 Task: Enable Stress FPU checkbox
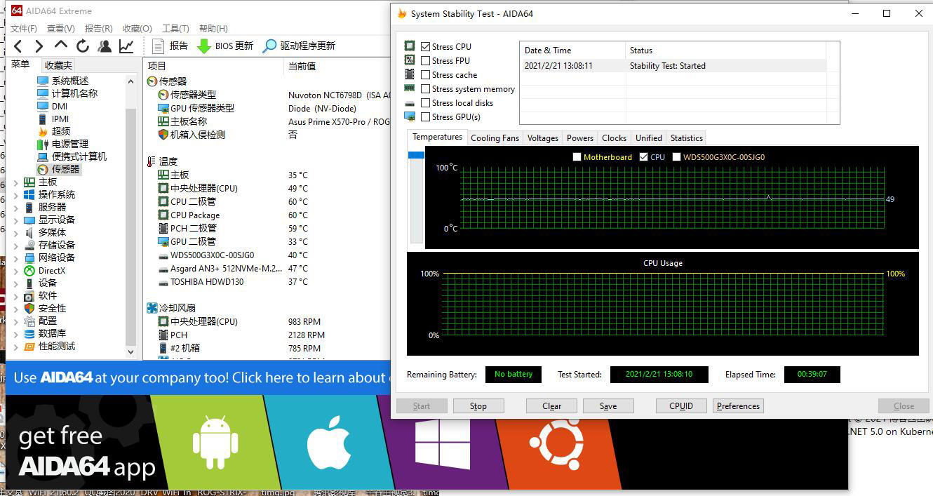[x=425, y=60]
